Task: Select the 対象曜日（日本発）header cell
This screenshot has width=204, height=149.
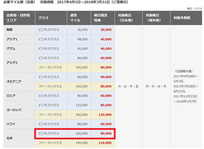Action: 128,19
